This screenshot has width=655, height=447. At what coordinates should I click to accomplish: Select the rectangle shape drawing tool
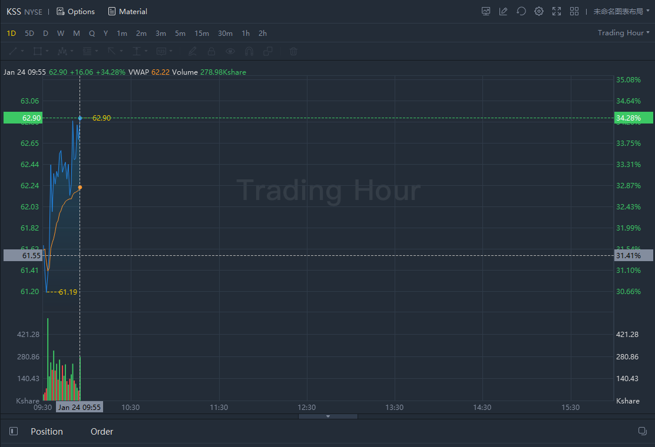(x=38, y=51)
